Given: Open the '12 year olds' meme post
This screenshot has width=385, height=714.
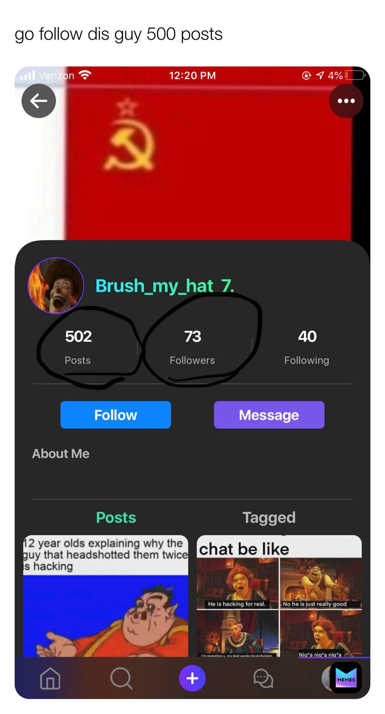Looking at the screenshot, I should click(x=106, y=596).
